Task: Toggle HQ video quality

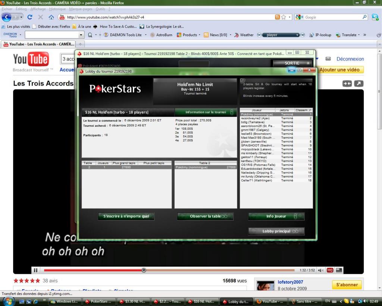Action: point(330,270)
